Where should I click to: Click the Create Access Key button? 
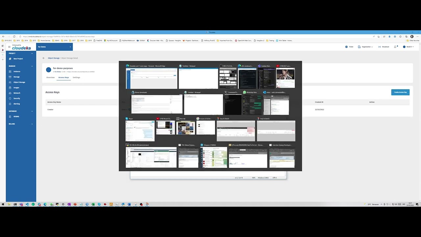pos(400,92)
